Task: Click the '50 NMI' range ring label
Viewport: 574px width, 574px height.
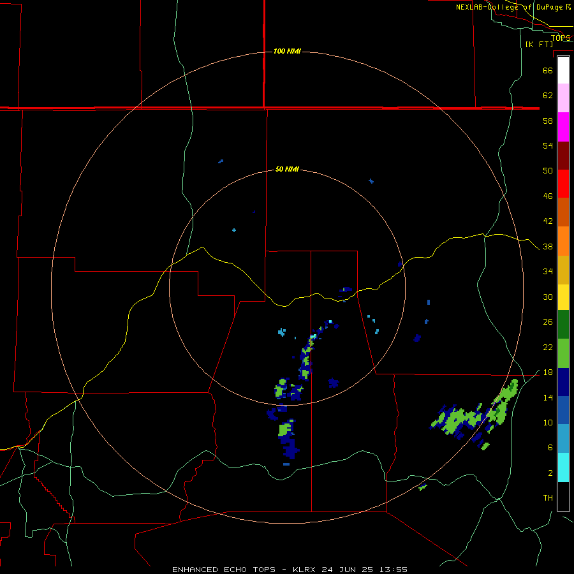Action: (287, 169)
